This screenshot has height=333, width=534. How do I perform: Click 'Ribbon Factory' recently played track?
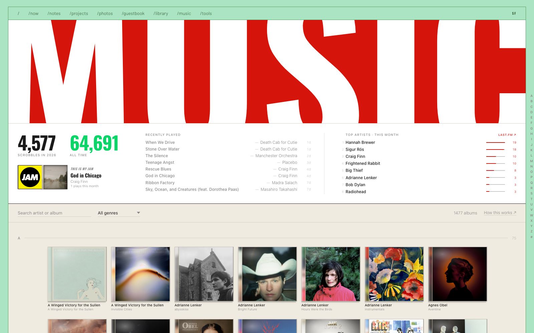160,183
